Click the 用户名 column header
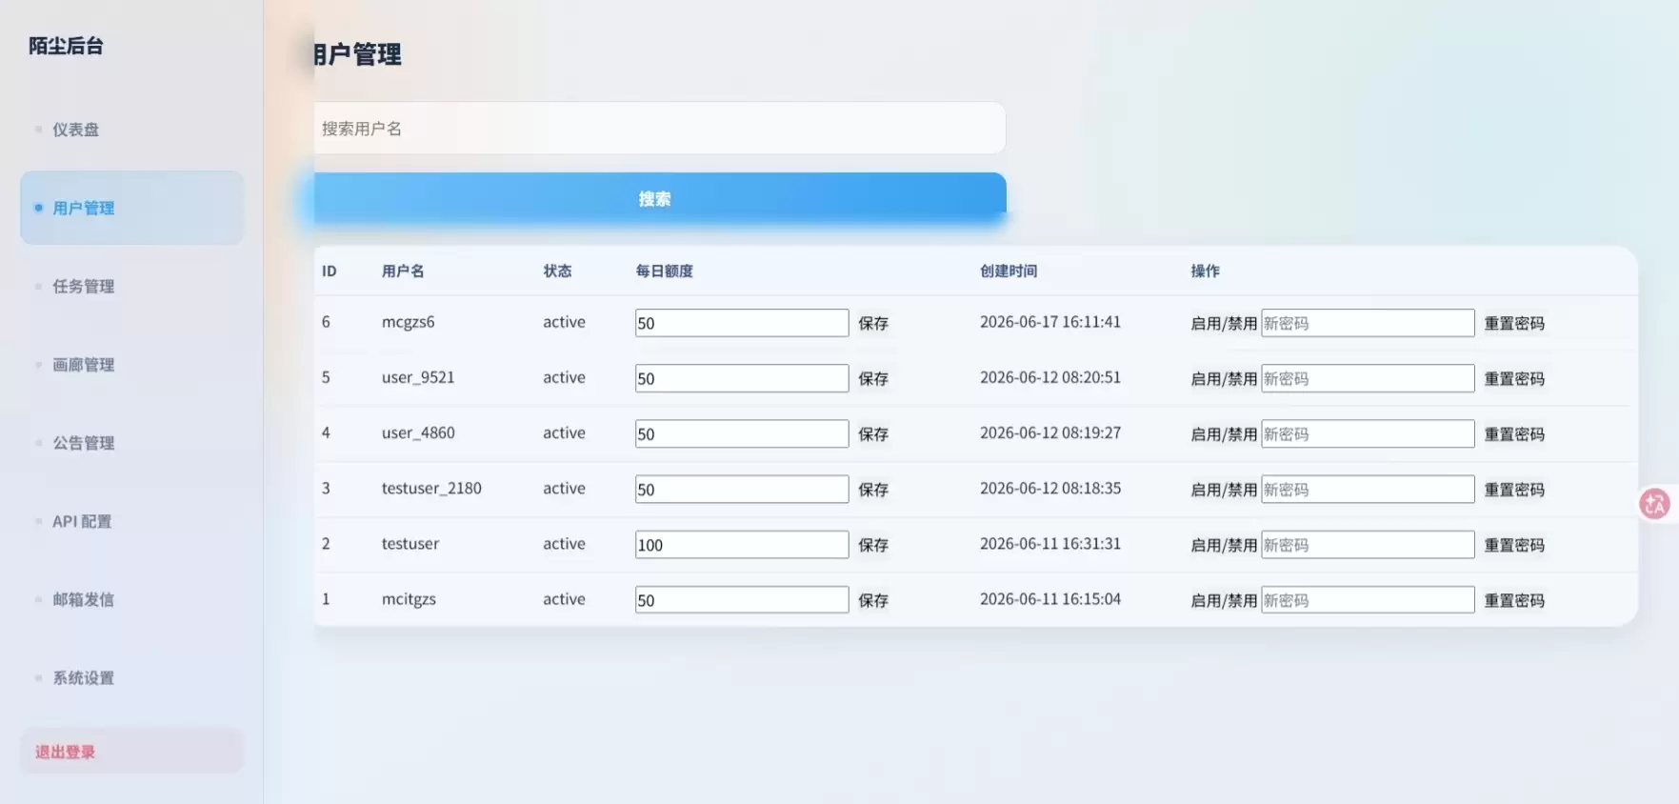1679x804 pixels. click(x=403, y=271)
